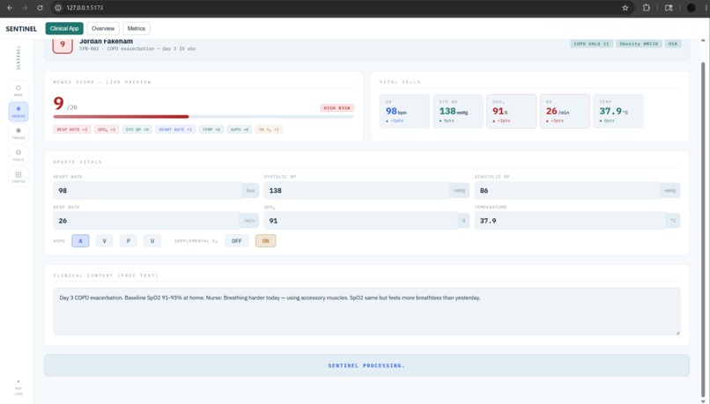Viewport: 710px width, 404px height.
Task: Click the browser address bar URL
Action: pos(85,8)
